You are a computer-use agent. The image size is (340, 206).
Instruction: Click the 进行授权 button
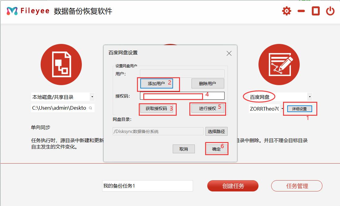click(208, 109)
